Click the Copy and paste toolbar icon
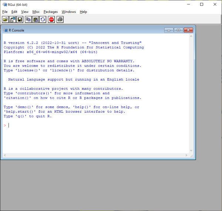The height and width of the screenshot is (211, 222). (x=43, y=19)
